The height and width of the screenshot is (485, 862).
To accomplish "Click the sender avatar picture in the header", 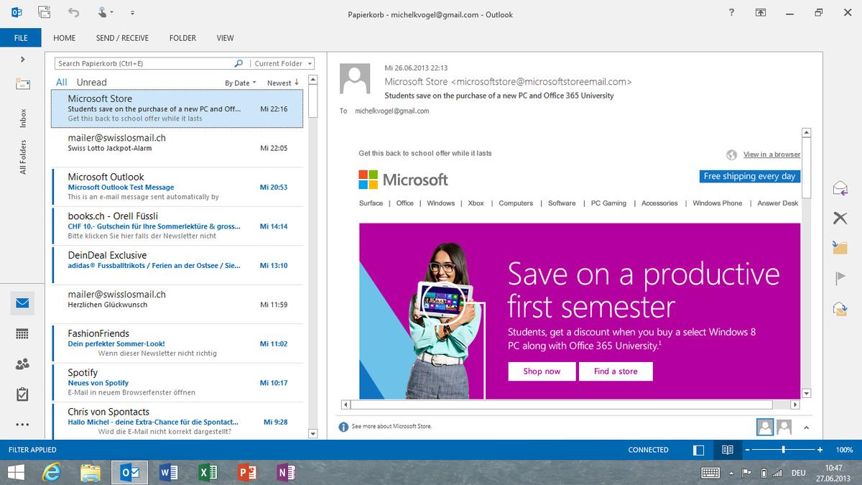I will coord(355,78).
